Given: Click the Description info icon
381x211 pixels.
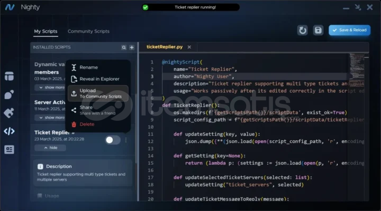Looking at the screenshot, I should [40, 166].
